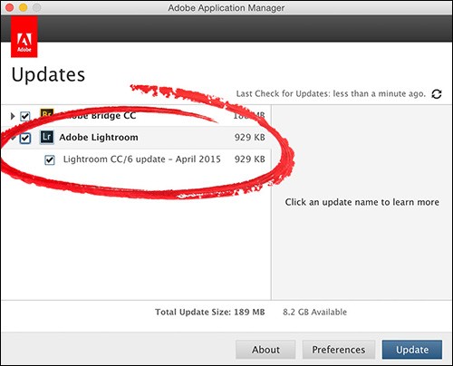Select the Adobe Bridge CC update row
This screenshot has height=366, width=453.
click(136, 116)
